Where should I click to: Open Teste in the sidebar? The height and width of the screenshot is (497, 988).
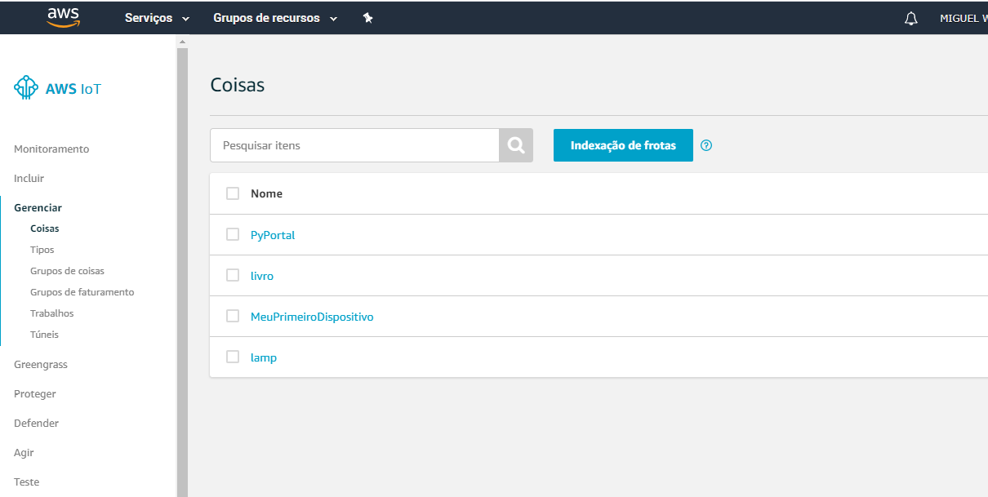(x=26, y=482)
